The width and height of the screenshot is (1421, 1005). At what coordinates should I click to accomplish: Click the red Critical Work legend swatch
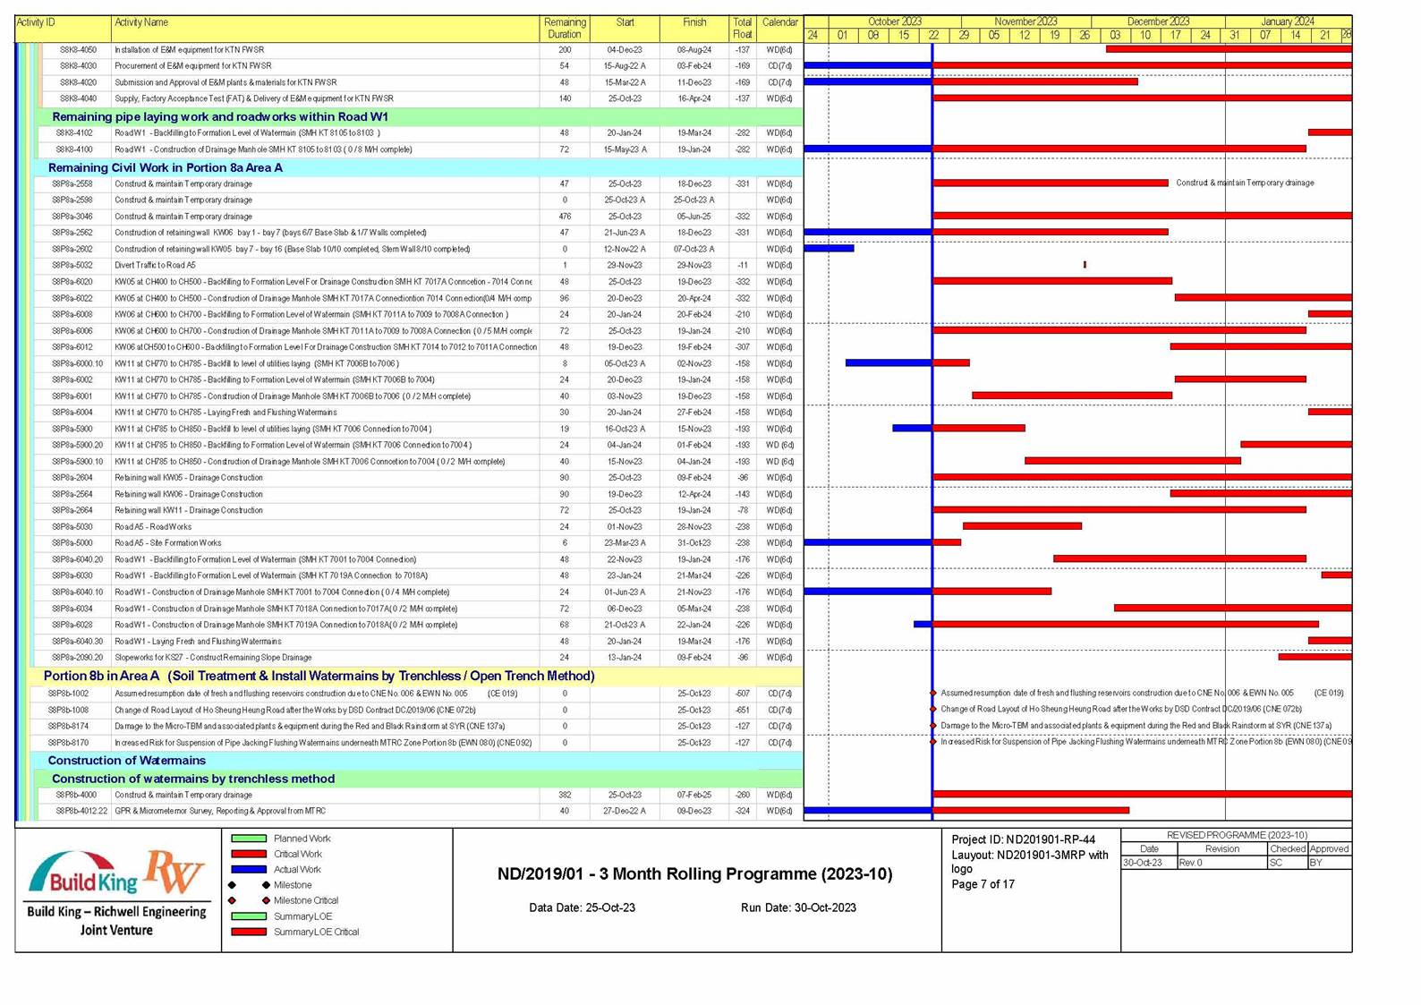point(249,854)
